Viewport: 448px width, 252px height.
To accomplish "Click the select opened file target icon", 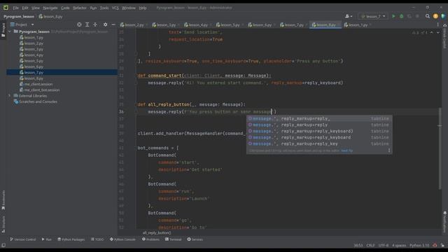I will (79, 24).
